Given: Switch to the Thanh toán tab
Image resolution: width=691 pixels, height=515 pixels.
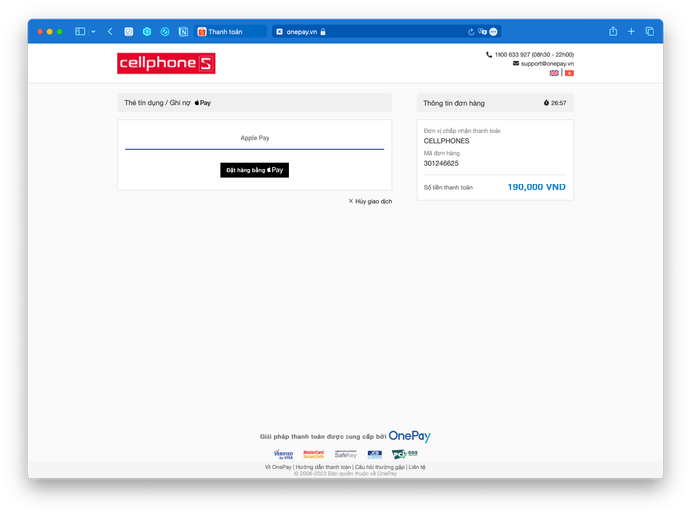Looking at the screenshot, I should click(230, 32).
